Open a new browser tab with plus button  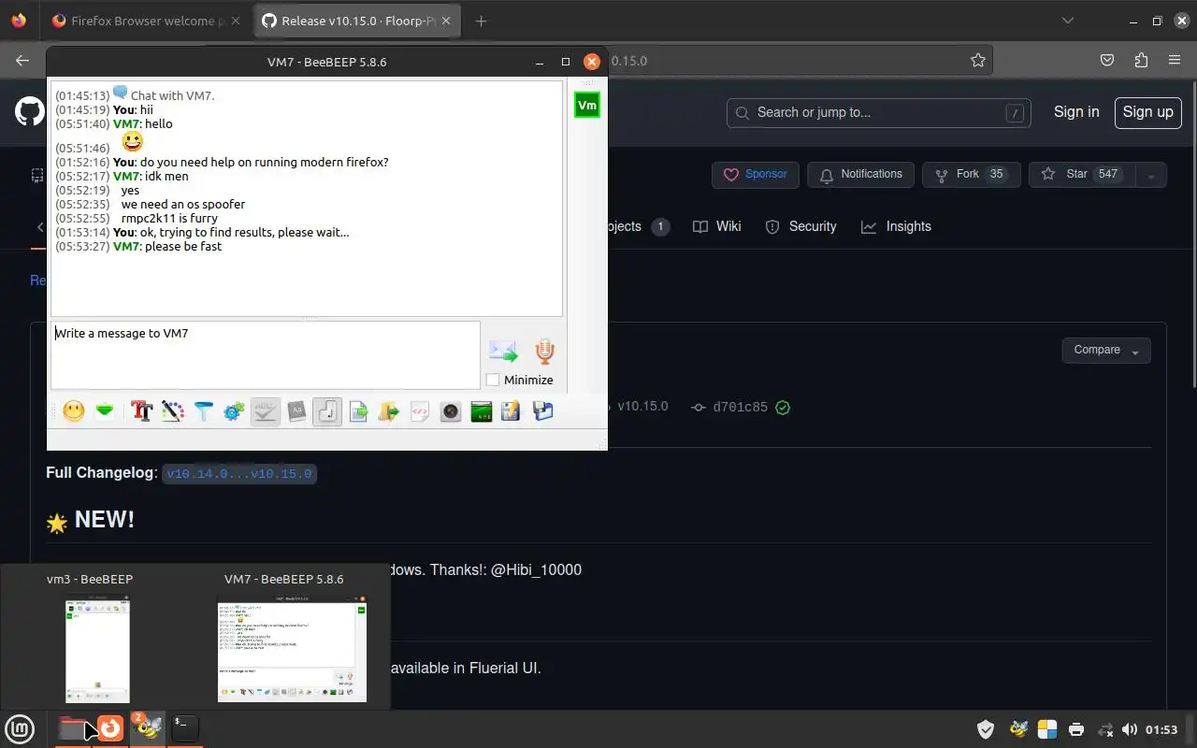481,21
